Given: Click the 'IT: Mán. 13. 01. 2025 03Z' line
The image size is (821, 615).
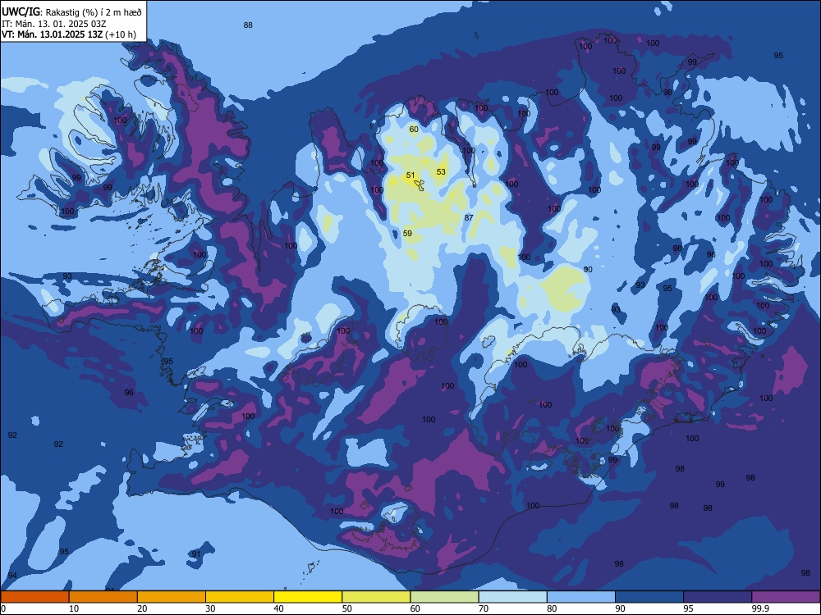Looking at the screenshot, I should [x=54, y=24].
